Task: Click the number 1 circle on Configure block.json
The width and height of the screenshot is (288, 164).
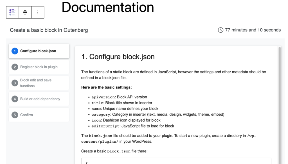Action: coord(15,51)
